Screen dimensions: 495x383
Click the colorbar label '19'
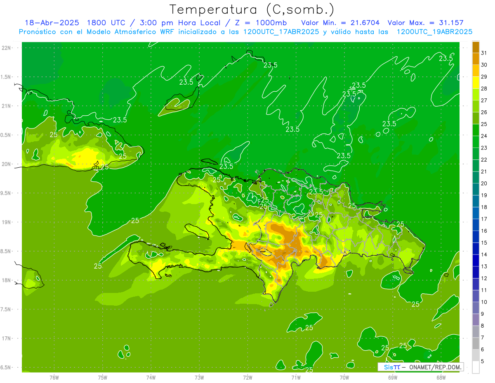pos(484,195)
